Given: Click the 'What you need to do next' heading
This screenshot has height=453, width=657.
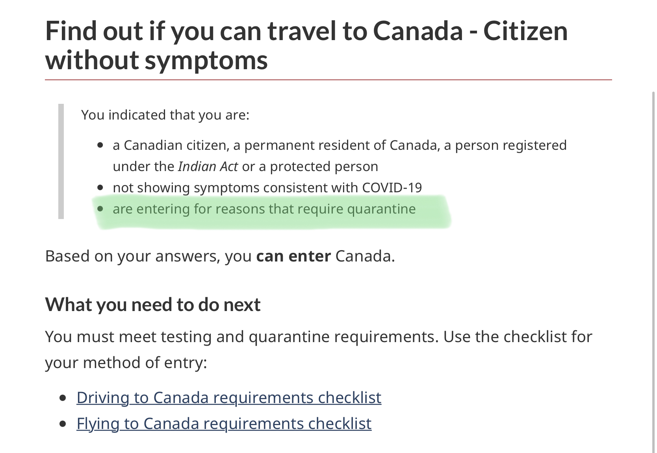Looking at the screenshot, I should (x=153, y=304).
